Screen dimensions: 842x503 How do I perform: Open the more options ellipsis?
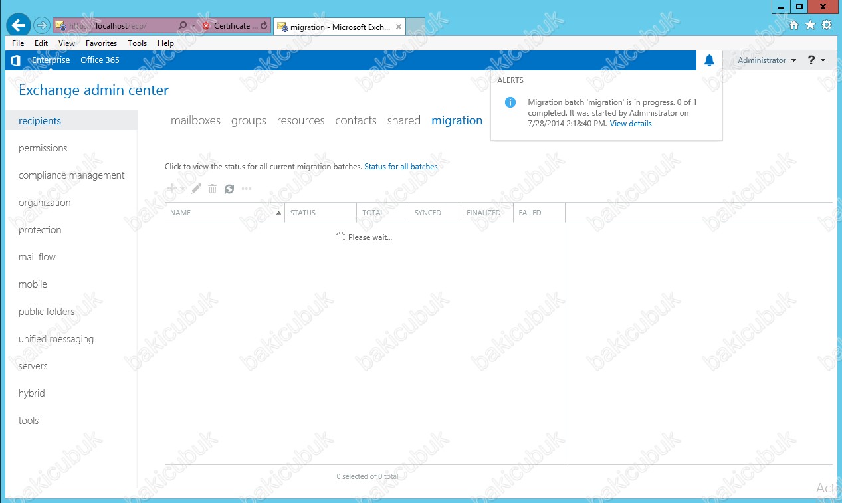pyautogui.click(x=247, y=189)
